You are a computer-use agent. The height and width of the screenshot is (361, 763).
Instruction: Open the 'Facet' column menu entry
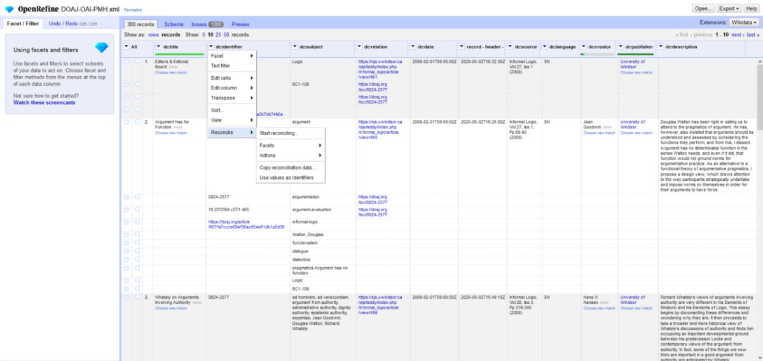click(231, 56)
